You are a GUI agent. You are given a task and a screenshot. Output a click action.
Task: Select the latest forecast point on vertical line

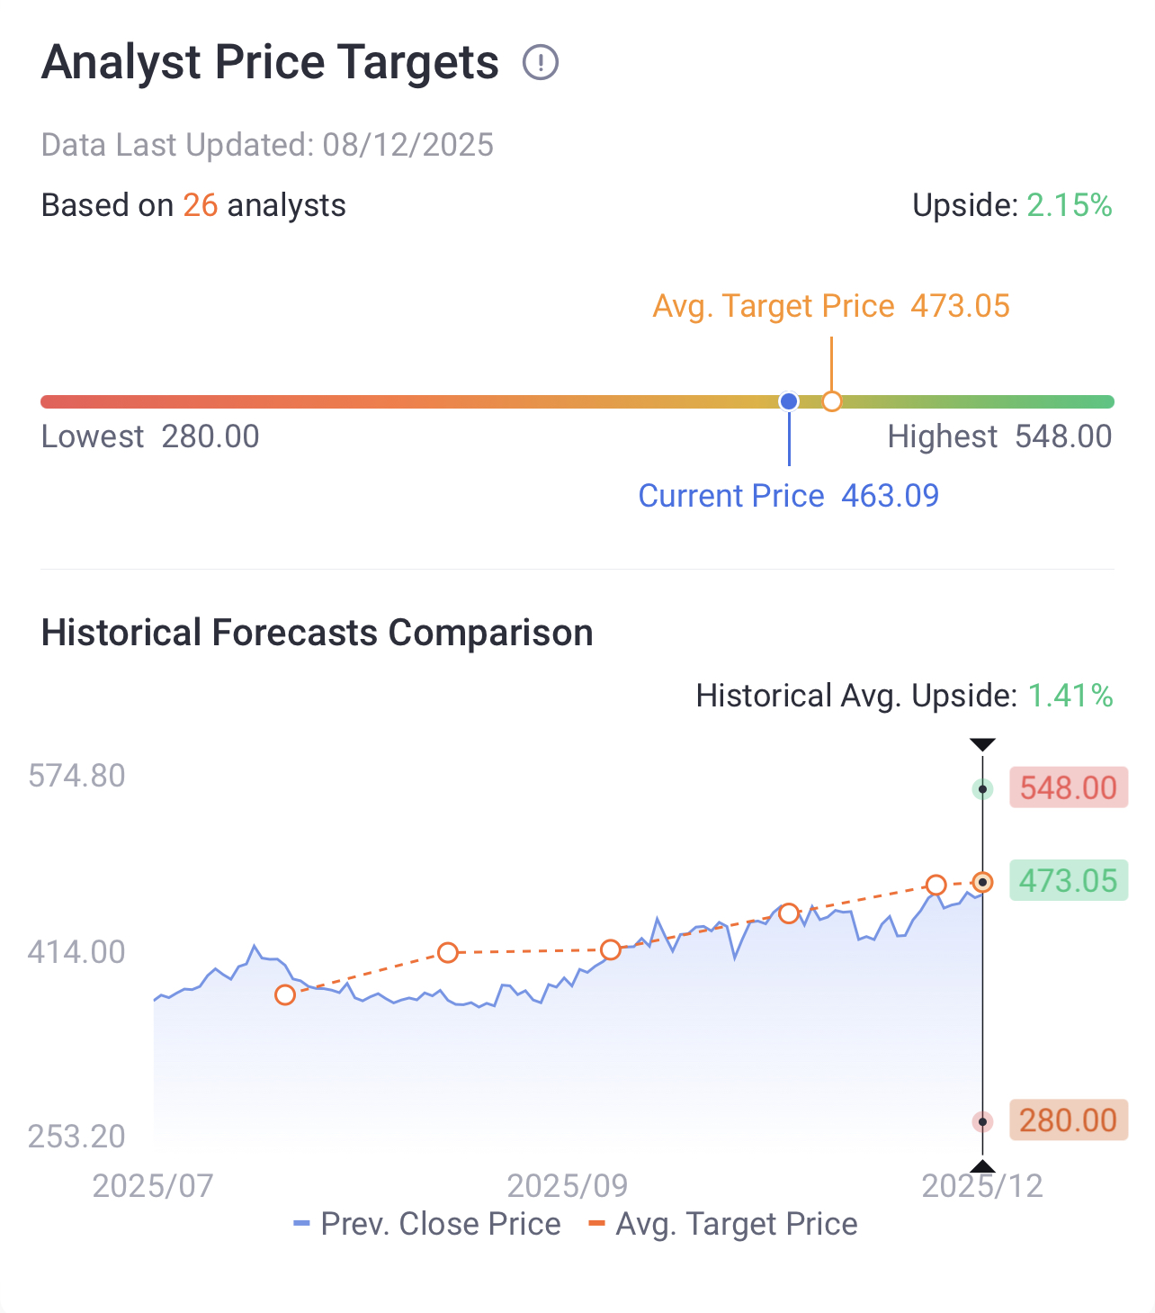click(x=982, y=882)
